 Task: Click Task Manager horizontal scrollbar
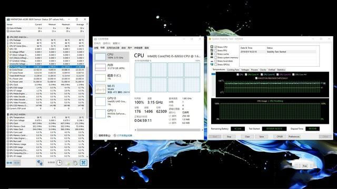pyautogui.click(x=168, y=130)
